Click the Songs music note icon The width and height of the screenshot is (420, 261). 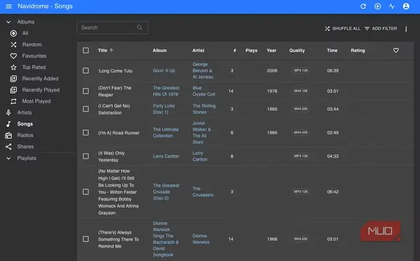[9, 124]
